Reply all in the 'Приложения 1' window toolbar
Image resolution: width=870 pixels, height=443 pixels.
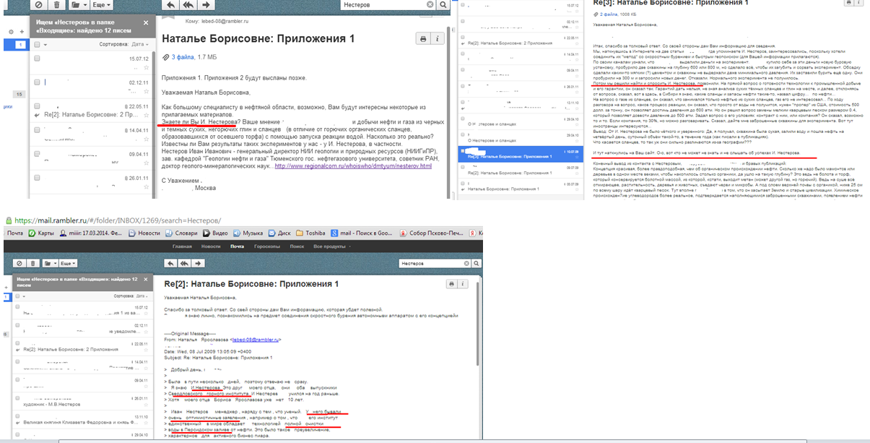[x=189, y=4]
